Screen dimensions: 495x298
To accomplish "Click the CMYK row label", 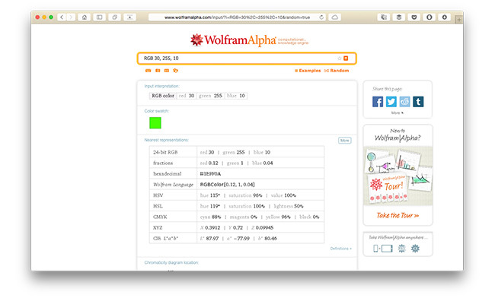I will tap(160, 217).
